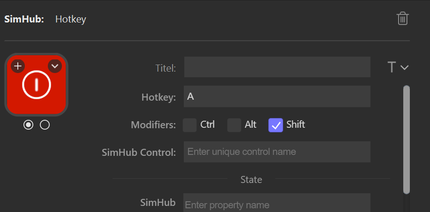This screenshot has height=212, width=430.
Task: Select the red power button key image
Action: (36, 85)
